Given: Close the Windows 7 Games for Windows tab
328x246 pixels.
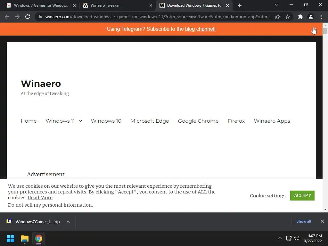Looking at the screenshot, I should (x=74, y=5).
